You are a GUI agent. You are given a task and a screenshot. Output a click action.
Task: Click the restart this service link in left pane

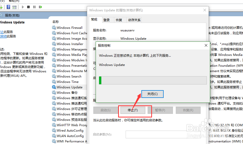click(3, 36)
